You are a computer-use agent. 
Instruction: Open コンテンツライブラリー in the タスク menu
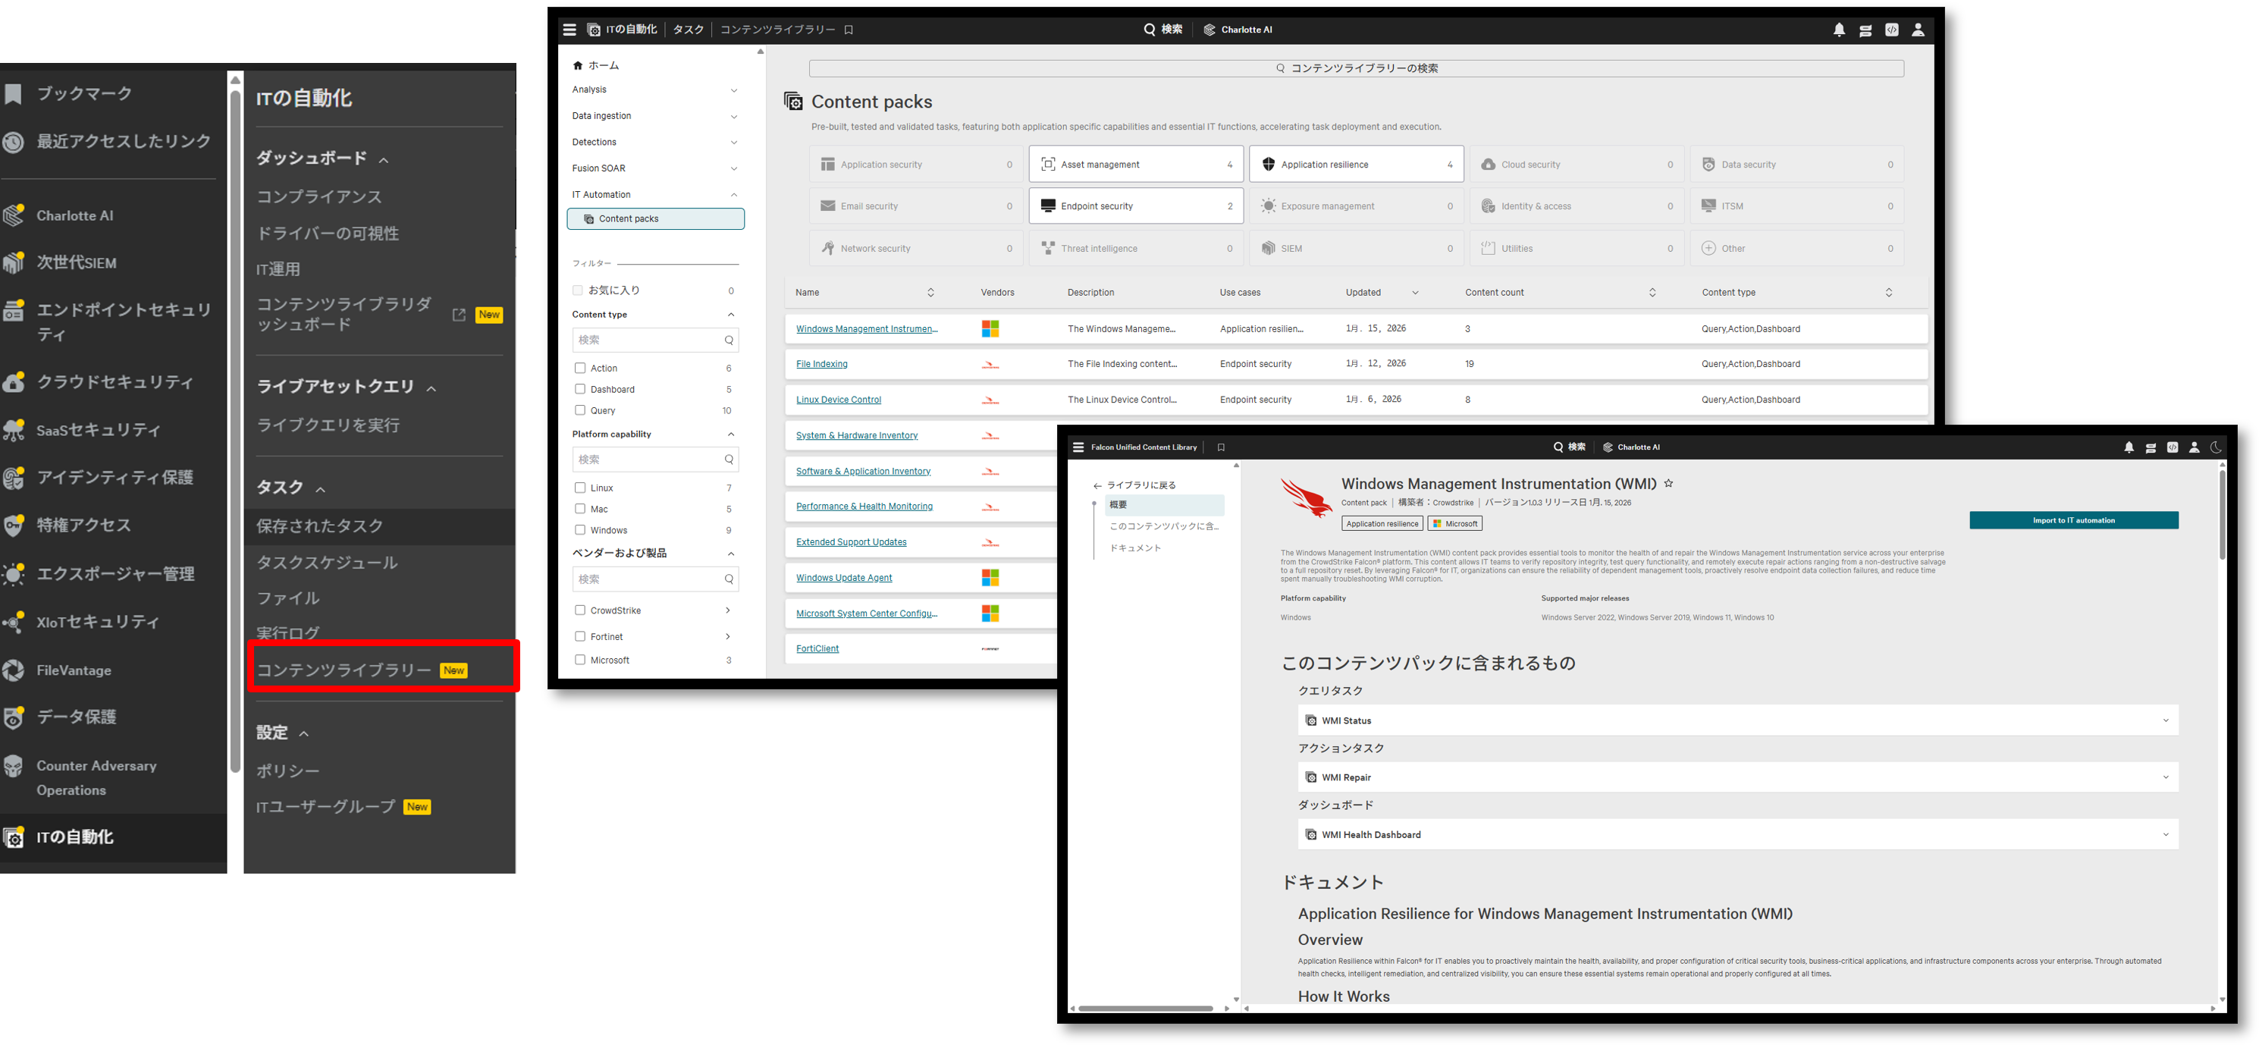click(x=344, y=670)
